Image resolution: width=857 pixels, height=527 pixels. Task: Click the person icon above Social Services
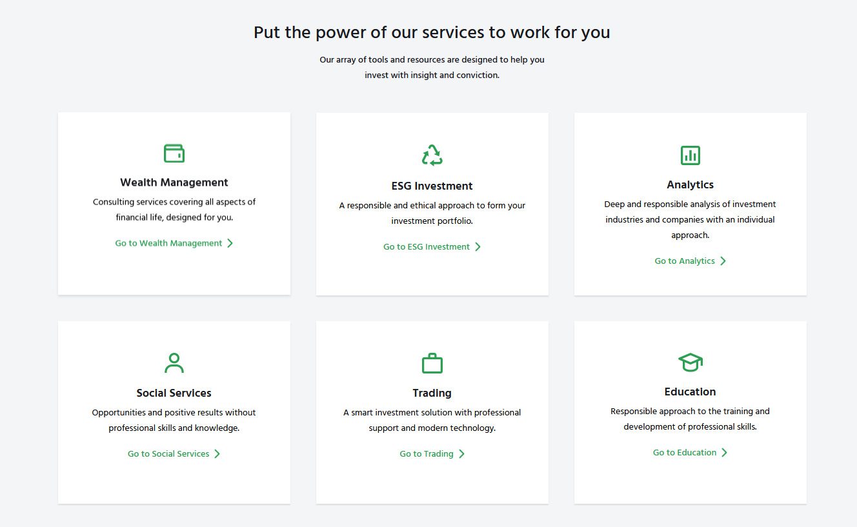point(174,363)
